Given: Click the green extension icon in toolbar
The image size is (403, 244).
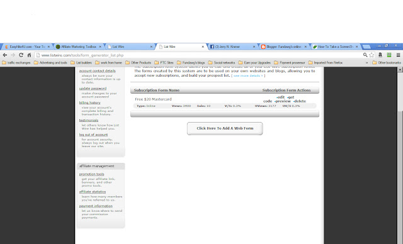Looking at the screenshot, I should (389, 55).
